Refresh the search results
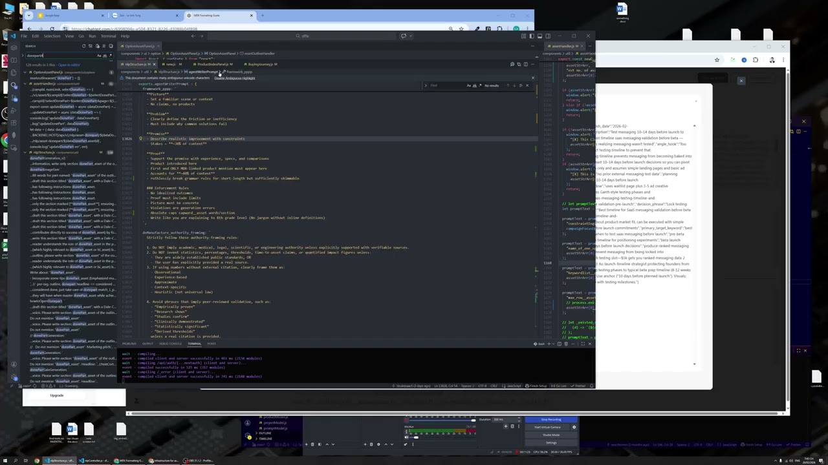Image resolution: width=828 pixels, height=465 pixels. [x=83, y=46]
